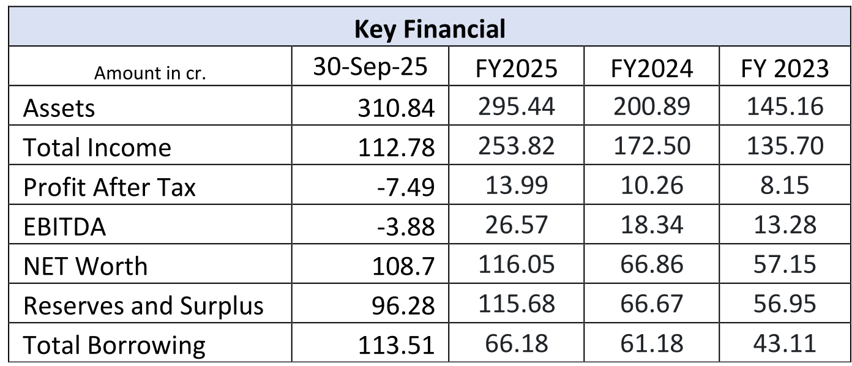The width and height of the screenshot is (852, 366).
Task: Click FY2024 NET Worth value 66.86
Action: [651, 265]
